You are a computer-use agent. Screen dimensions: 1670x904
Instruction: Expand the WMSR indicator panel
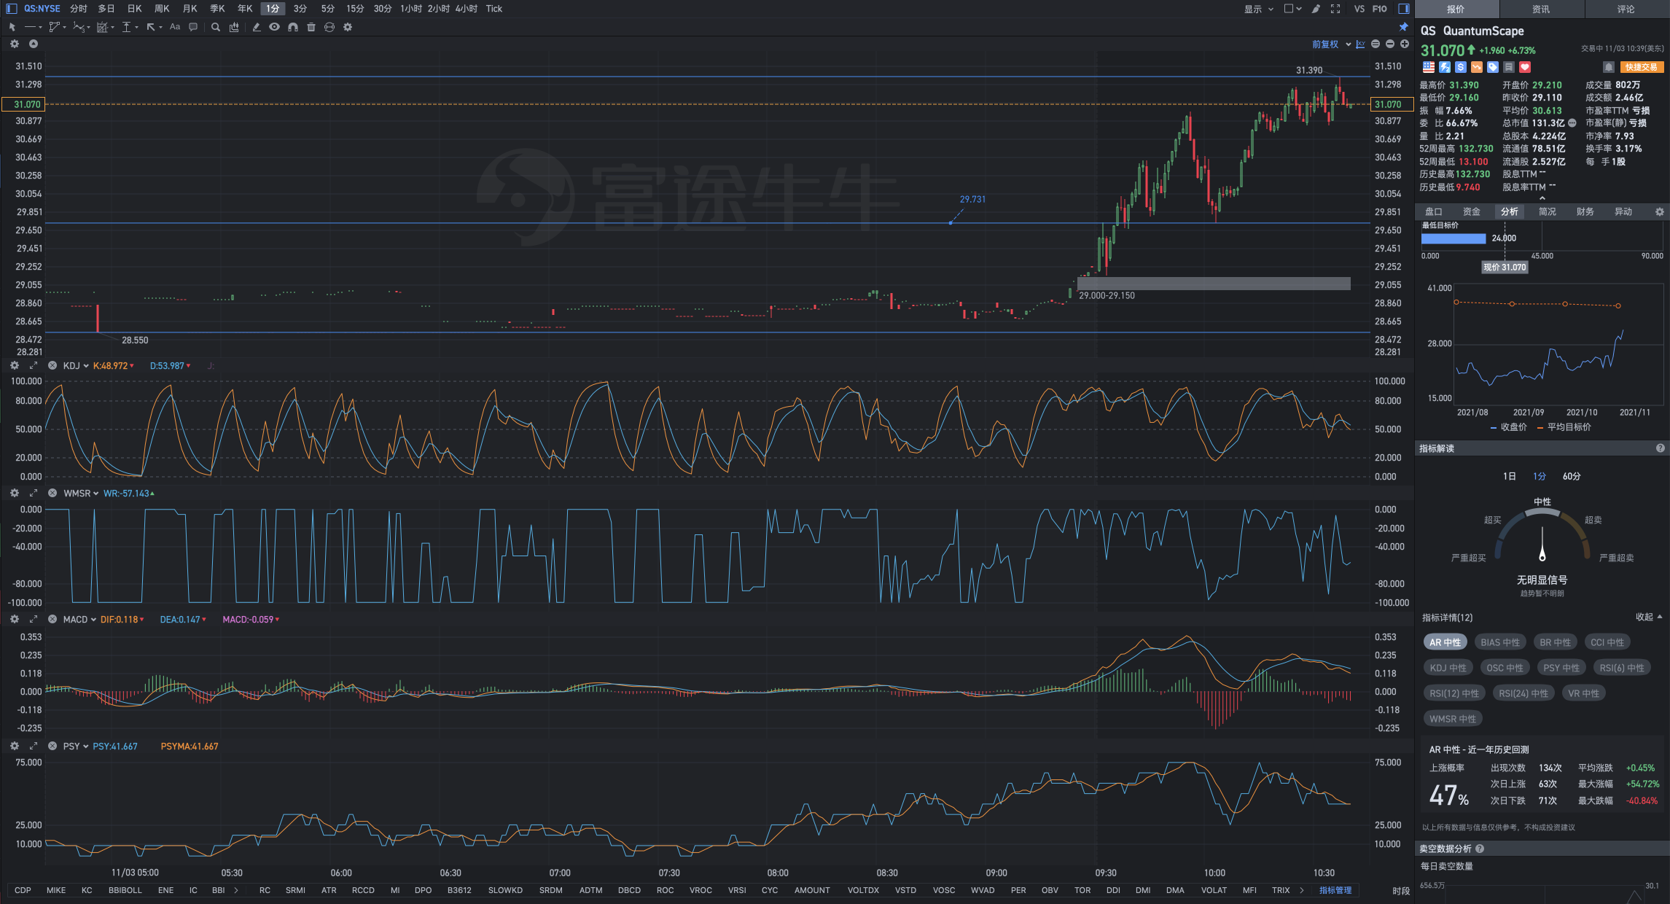(33, 493)
